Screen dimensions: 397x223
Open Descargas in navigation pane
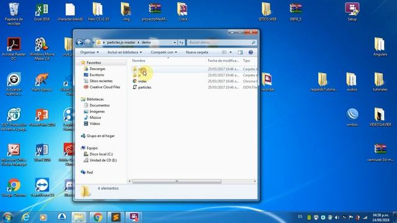click(97, 69)
